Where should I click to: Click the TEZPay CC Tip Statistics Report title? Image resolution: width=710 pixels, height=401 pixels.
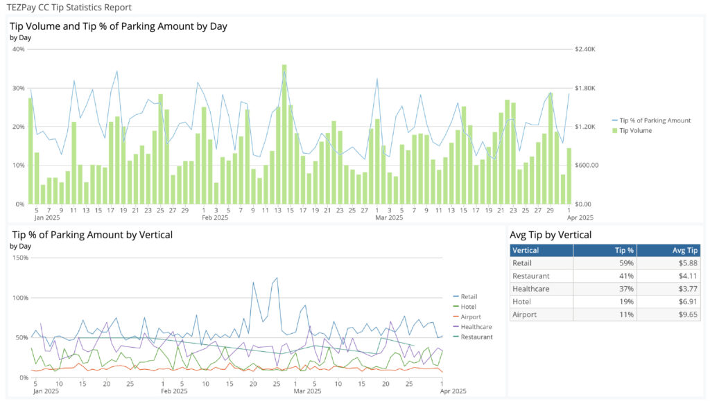tap(69, 8)
